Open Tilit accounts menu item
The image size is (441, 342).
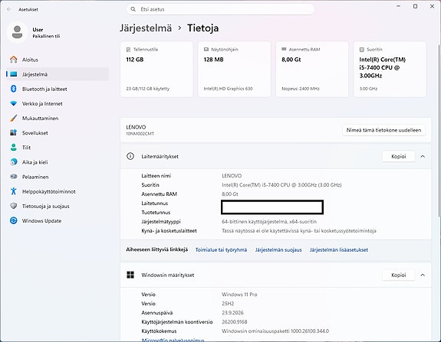point(58,148)
